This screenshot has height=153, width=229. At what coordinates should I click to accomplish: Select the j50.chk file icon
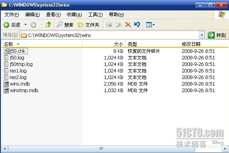point(6,51)
